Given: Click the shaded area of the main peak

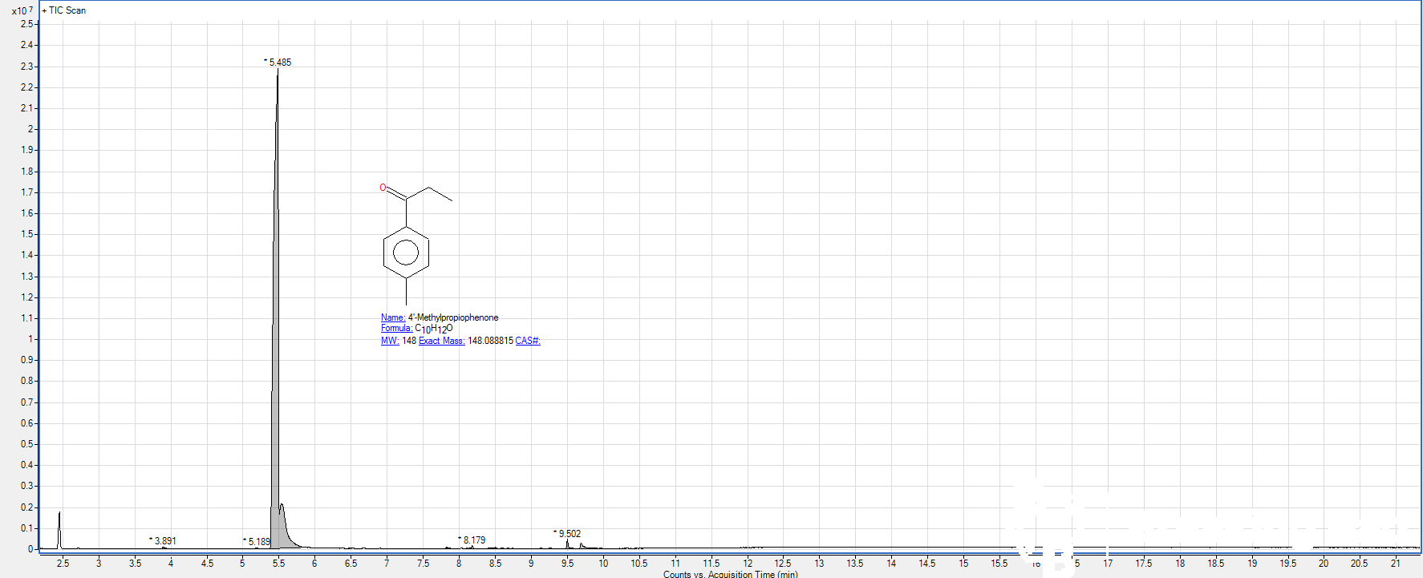Looking at the screenshot, I should [276, 401].
